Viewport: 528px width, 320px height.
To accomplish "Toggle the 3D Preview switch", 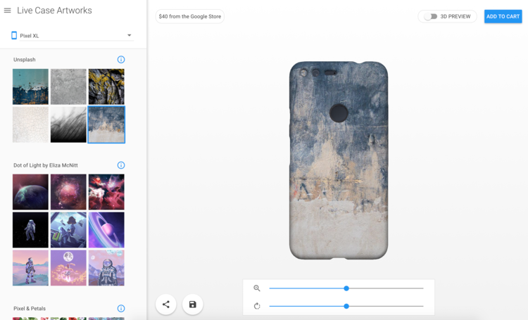I will point(430,16).
